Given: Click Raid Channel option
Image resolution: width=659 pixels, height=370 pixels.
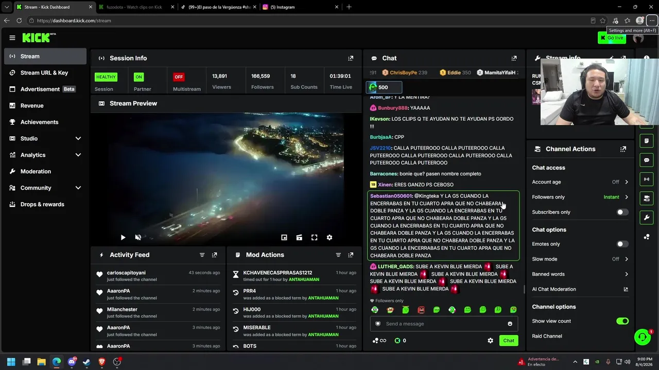Looking at the screenshot, I should pos(547,336).
